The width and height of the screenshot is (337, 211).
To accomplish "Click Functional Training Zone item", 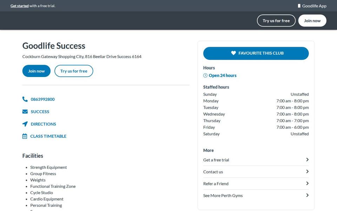I will point(53,186).
